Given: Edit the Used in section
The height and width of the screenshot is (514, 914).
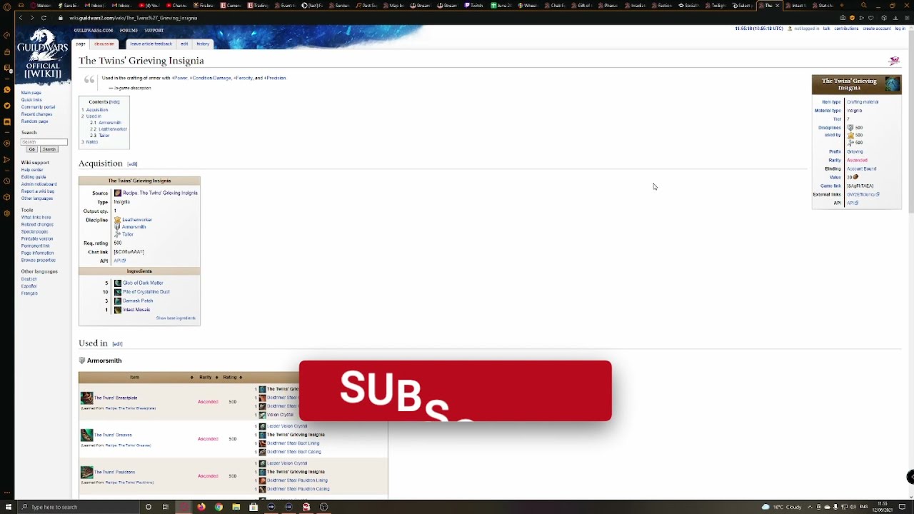Looking at the screenshot, I should coord(117,344).
